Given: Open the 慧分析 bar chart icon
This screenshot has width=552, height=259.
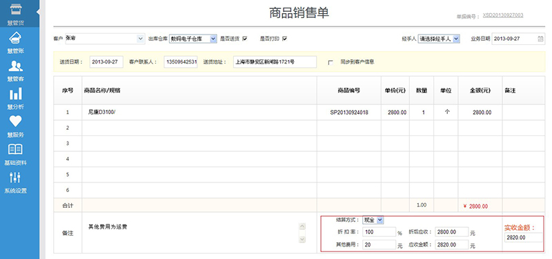Looking at the screenshot, I should [x=15, y=93].
